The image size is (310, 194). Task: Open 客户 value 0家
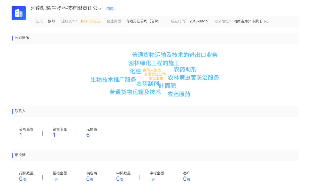187,179
